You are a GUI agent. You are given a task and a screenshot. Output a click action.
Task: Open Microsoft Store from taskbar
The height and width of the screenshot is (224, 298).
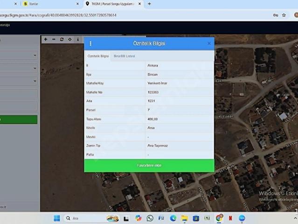click(196, 218)
